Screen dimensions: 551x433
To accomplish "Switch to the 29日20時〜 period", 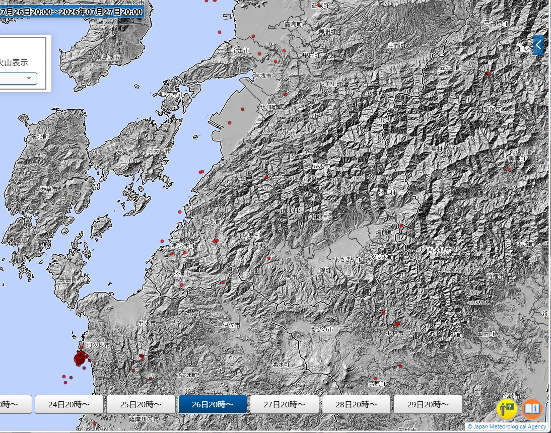I will 428,404.
